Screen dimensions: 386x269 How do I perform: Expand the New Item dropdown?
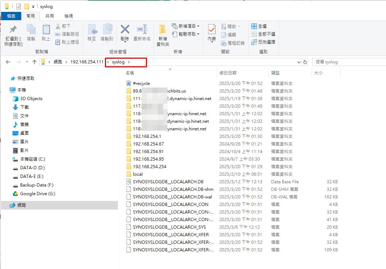tap(186, 26)
